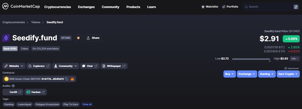Open the Community navigation menu
The width and height of the screenshot is (302, 109).
click(110, 7)
